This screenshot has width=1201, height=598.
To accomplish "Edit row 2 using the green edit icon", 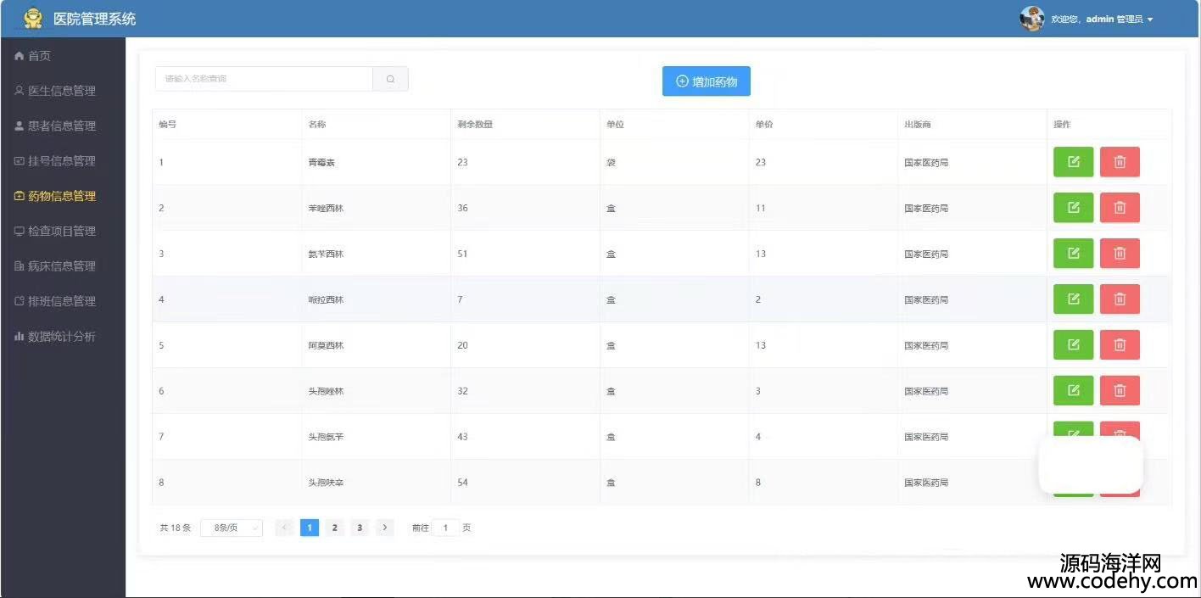I will tap(1073, 208).
